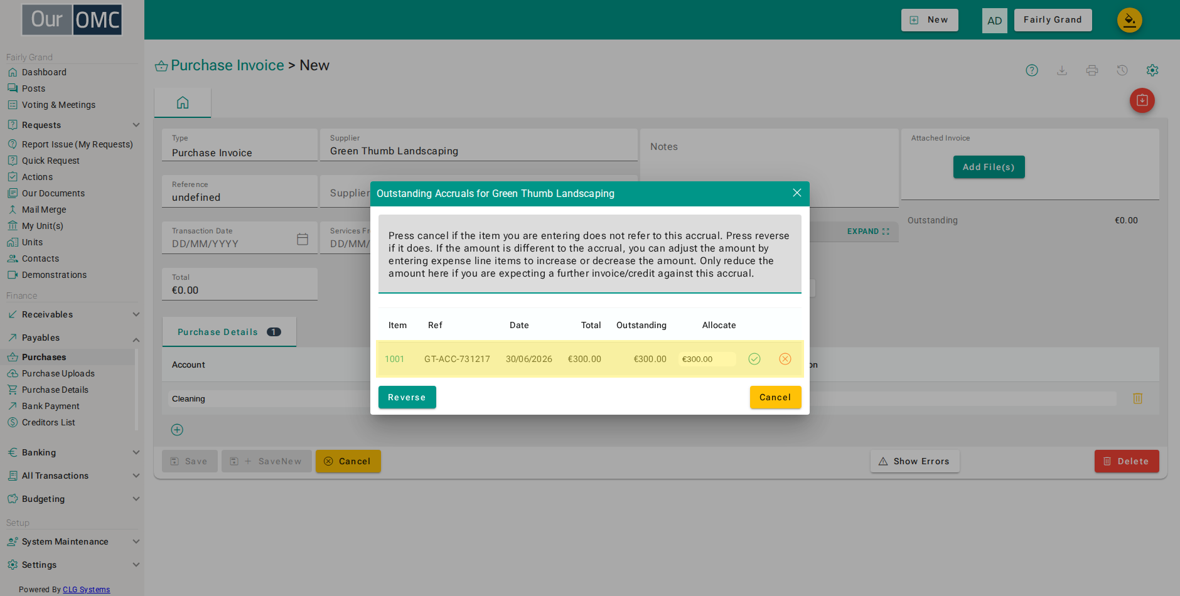Click the AD user avatar
This screenshot has width=1180, height=596.
tap(995, 21)
